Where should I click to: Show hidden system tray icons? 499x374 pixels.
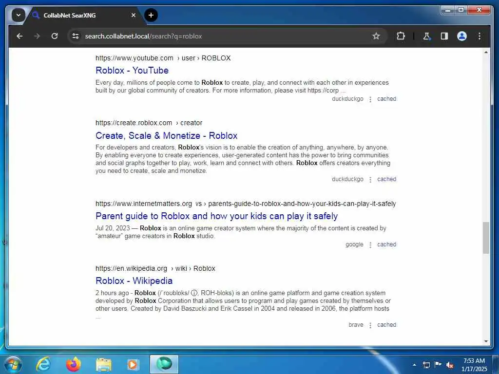(x=414, y=365)
